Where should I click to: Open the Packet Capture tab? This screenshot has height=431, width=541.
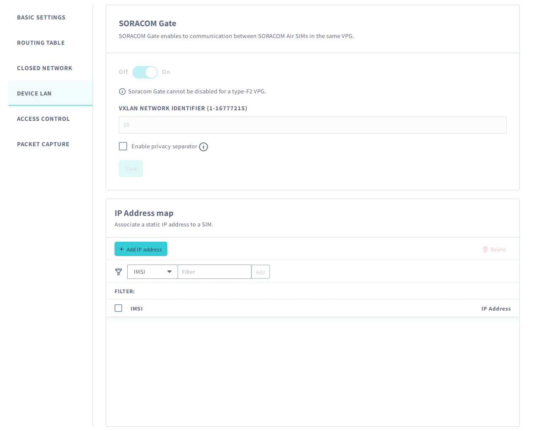click(x=43, y=144)
